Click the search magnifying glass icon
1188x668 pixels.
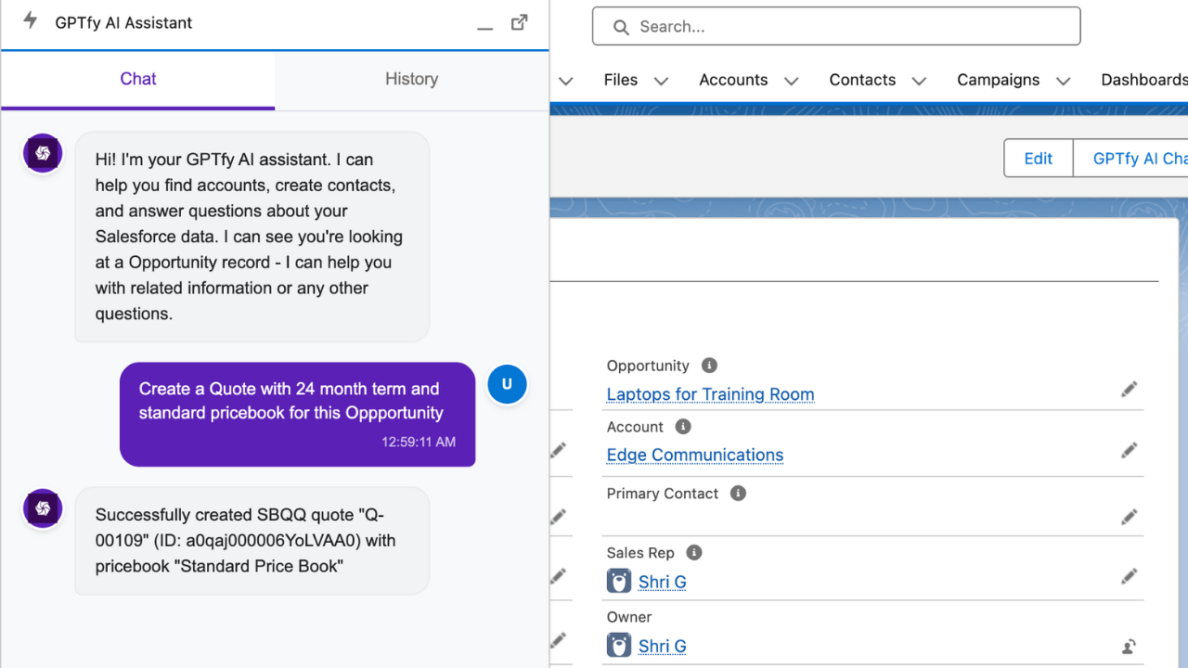pyautogui.click(x=620, y=26)
